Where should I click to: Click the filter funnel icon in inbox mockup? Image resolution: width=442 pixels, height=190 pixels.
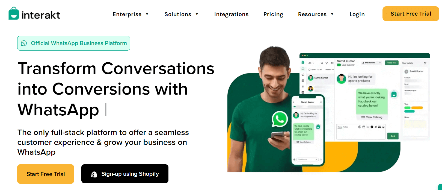coord(327,63)
